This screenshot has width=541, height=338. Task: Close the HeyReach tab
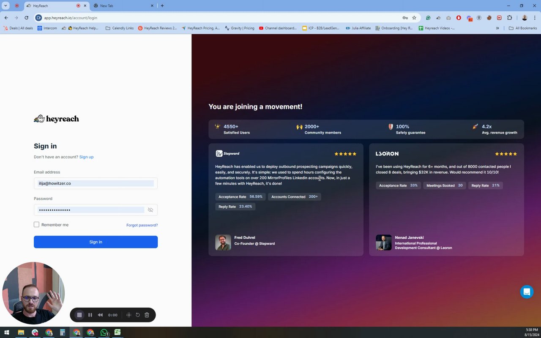(x=85, y=6)
